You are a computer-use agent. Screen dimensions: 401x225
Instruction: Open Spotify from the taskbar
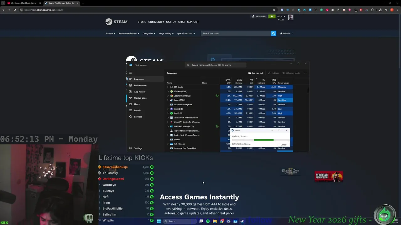(x=208, y=221)
